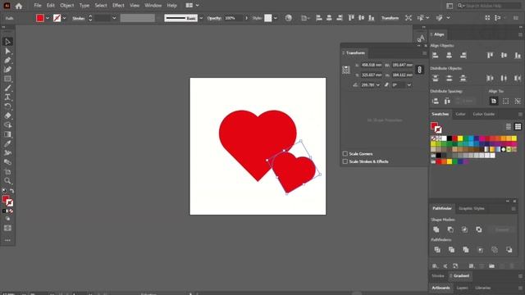Click Divide pathfinder icon
This screenshot has height=295, width=525.
coord(437,249)
